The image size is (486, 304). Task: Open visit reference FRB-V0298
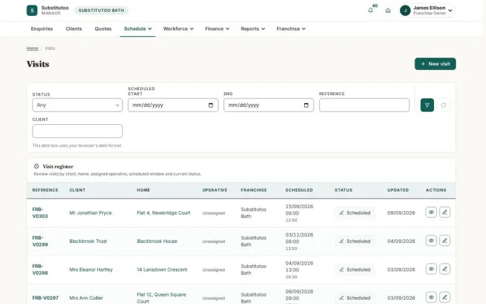tap(40, 269)
